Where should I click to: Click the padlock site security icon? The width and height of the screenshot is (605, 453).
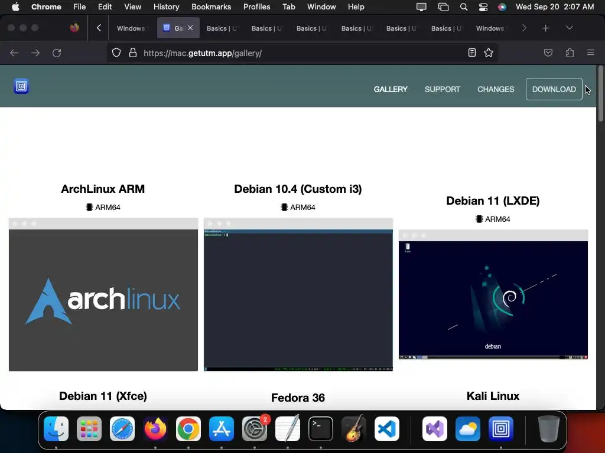point(133,52)
